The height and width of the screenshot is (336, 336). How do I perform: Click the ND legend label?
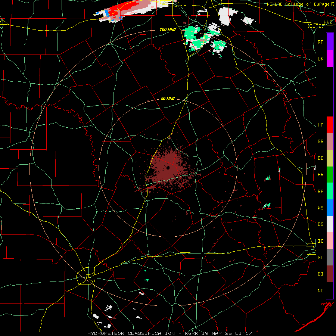pos(321,291)
